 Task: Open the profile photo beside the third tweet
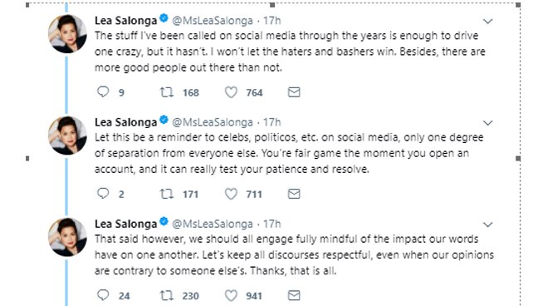coord(67,237)
